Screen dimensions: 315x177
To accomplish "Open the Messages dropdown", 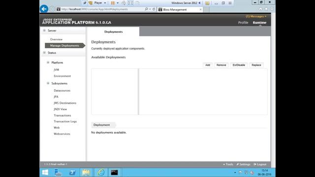I will (256, 16).
